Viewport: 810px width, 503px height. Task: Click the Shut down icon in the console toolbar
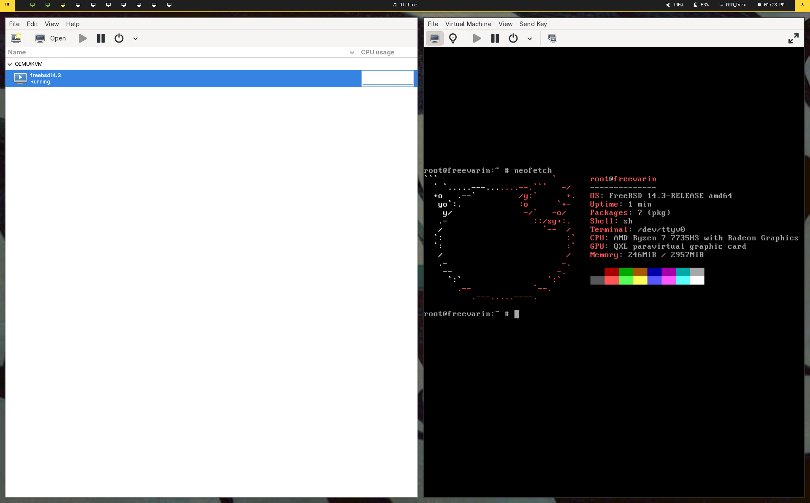coord(513,38)
